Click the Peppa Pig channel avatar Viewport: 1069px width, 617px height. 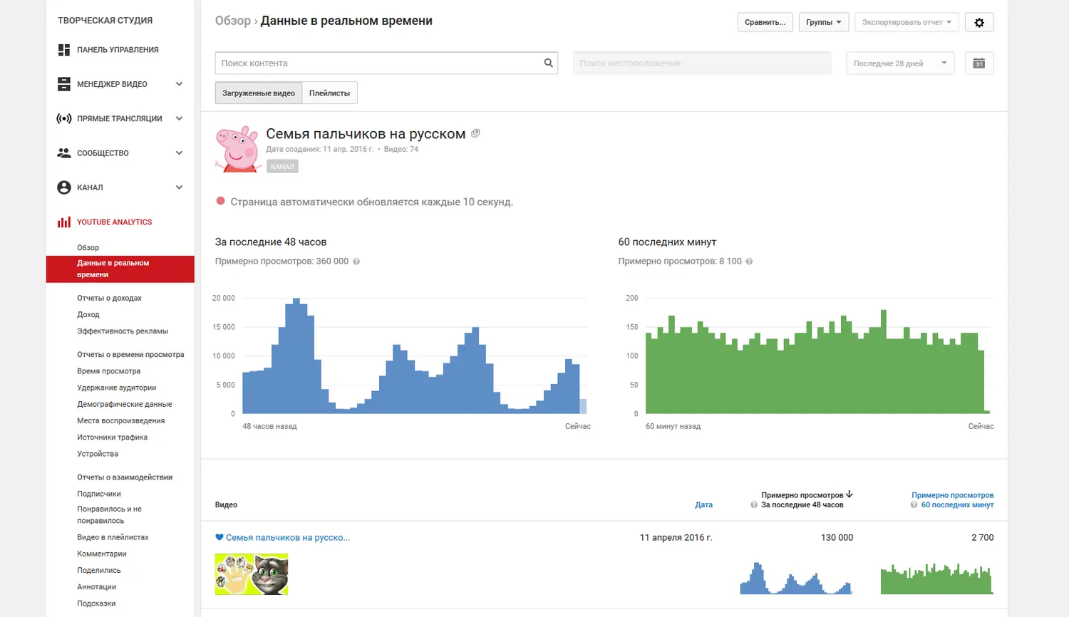tap(237, 149)
